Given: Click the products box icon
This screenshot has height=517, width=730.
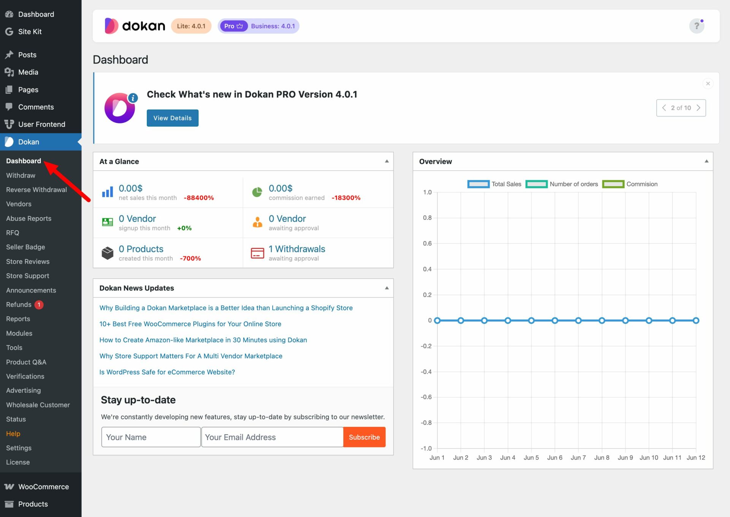Looking at the screenshot, I should pyautogui.click(x=108, y=253).
